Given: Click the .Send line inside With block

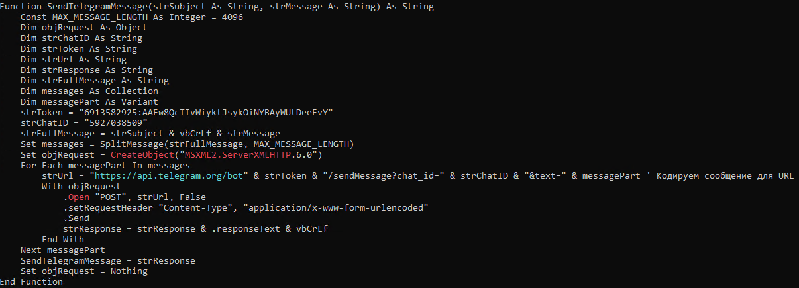Looking at the screenshot, I should [76, 218].
